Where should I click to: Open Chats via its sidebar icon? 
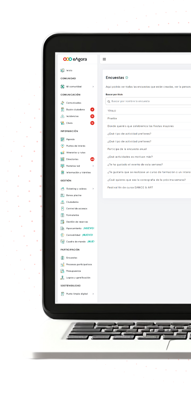(x=63, y=123)
